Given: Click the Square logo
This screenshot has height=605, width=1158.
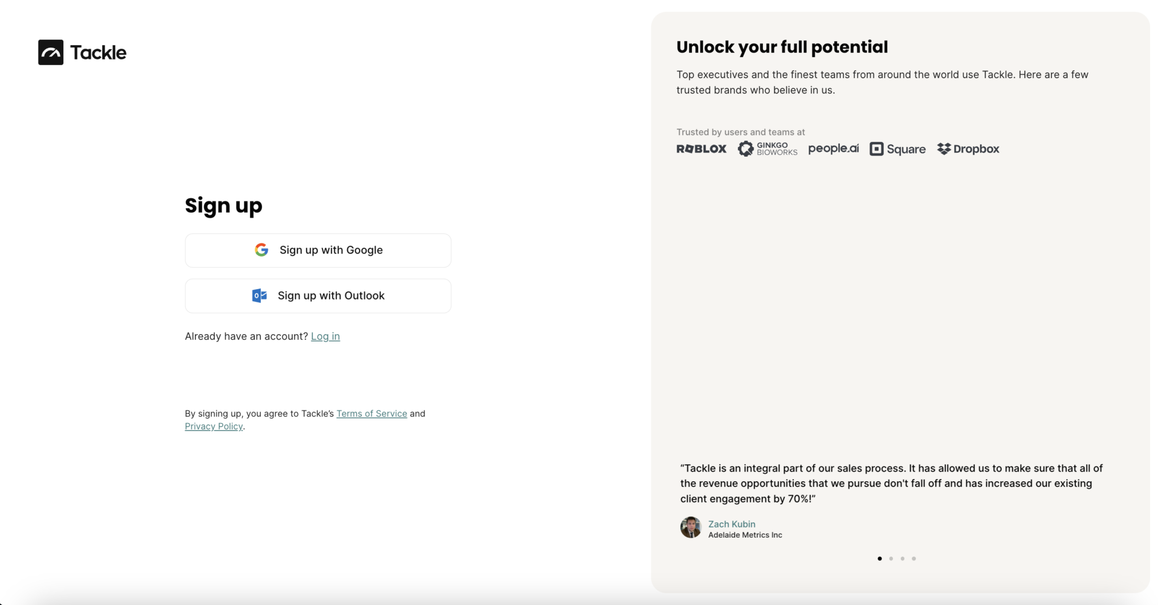Looking at the screenshot, I should [x=897, y=149].
